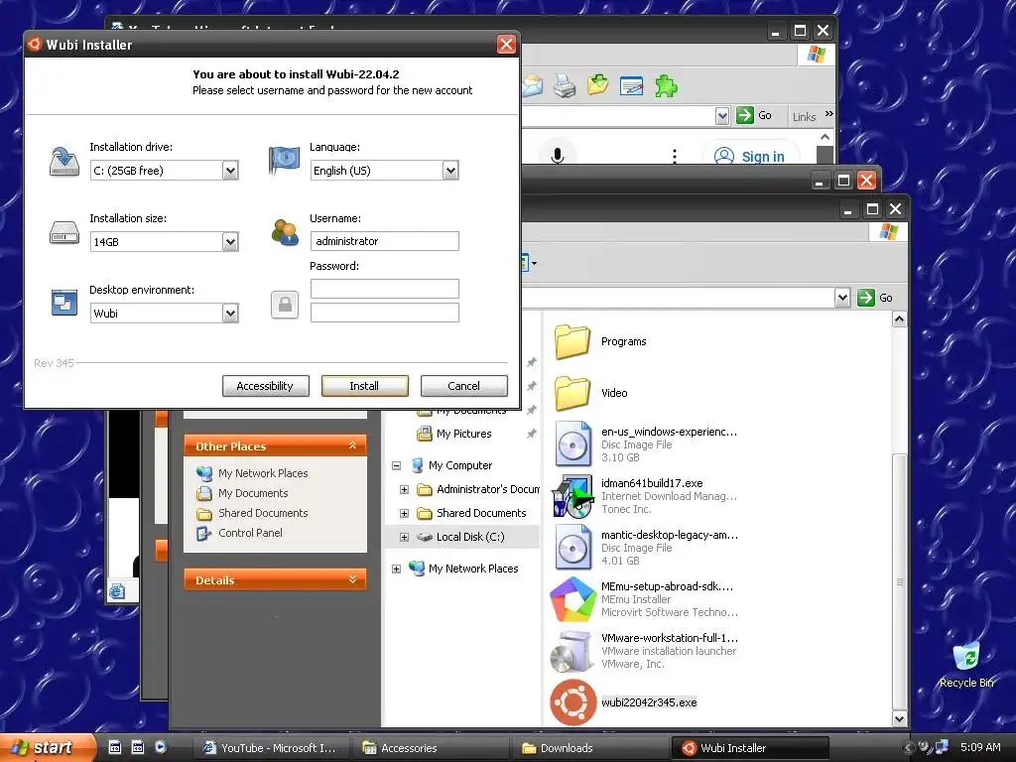The width and height of the screenshot is (1016, 762).
Task: Click the Downloads window scrollbar up arrow
Action: coord(899,318)
